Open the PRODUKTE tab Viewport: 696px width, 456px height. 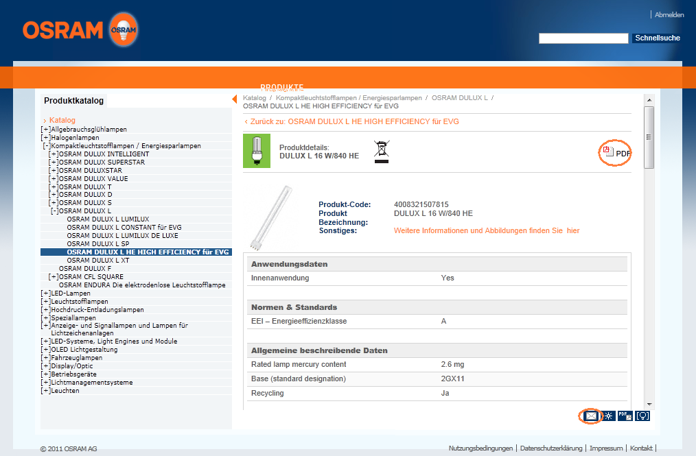coord(282,87)
